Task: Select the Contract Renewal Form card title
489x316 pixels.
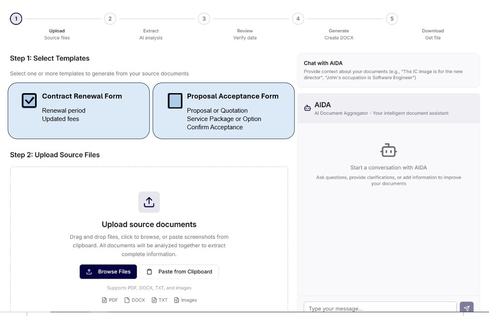Action: 82,96
